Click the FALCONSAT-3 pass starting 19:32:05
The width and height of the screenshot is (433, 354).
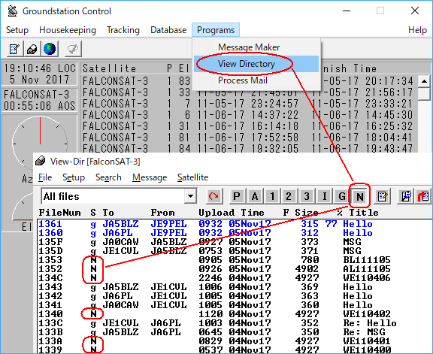coord(249,148)
